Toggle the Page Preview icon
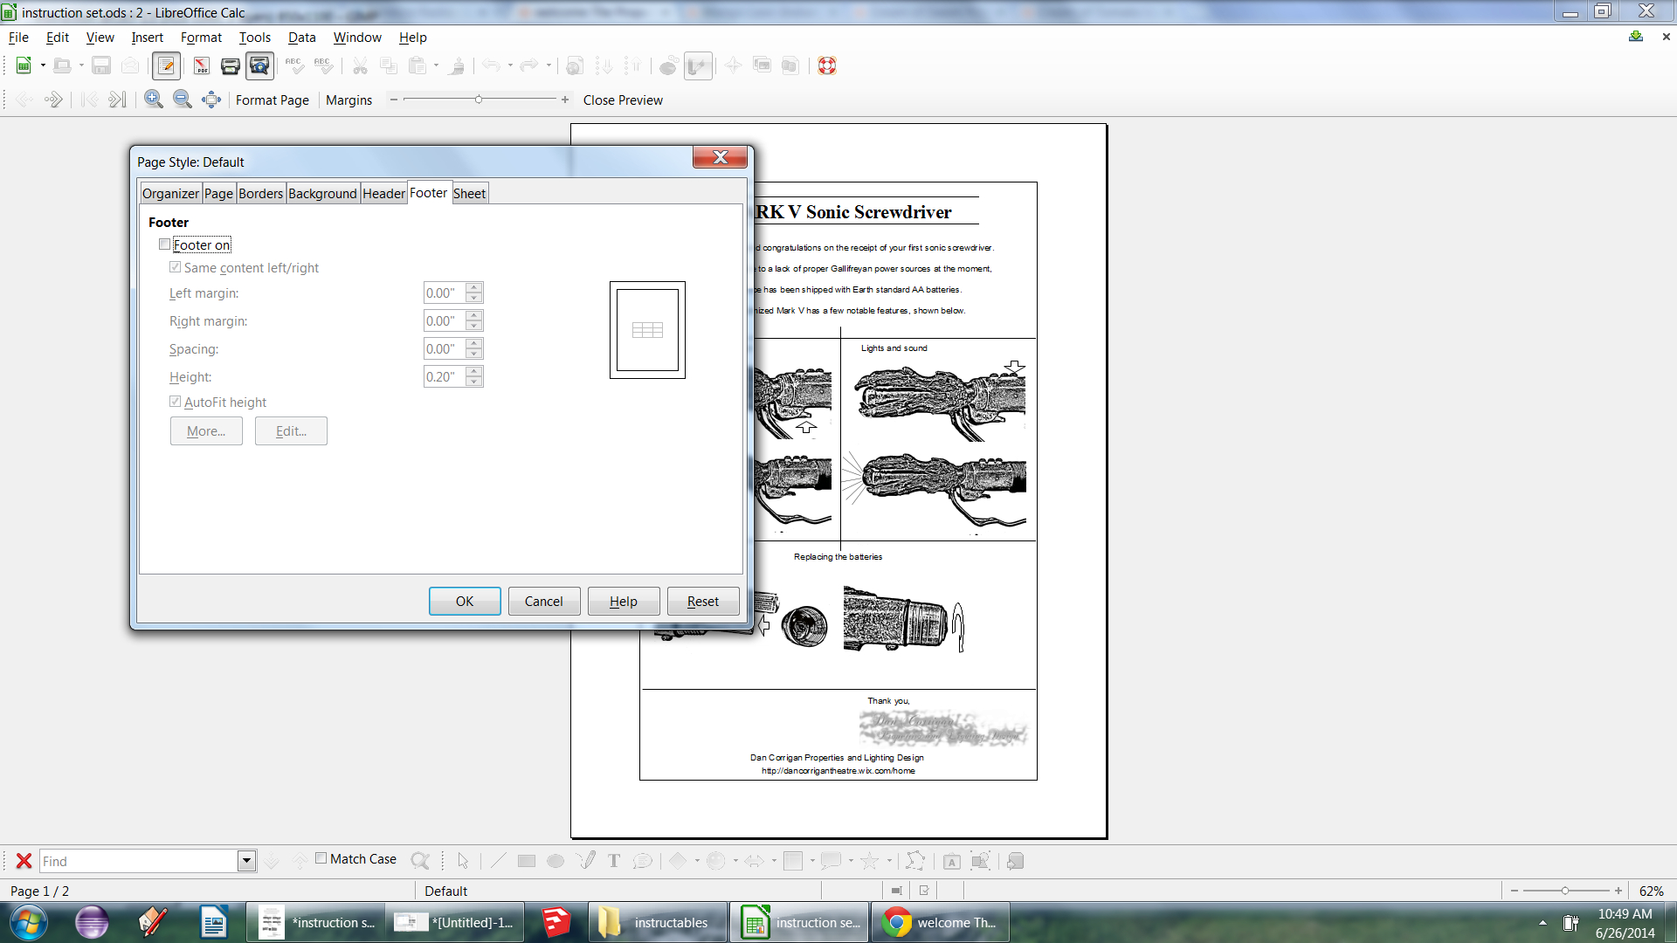The width and height of the screenshot is (1677, 943). coord(259,65)
